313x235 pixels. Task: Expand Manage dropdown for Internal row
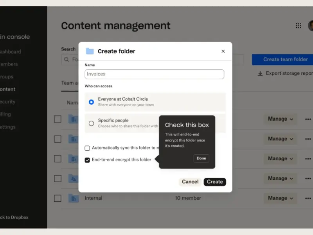click(x=281, y=198)
